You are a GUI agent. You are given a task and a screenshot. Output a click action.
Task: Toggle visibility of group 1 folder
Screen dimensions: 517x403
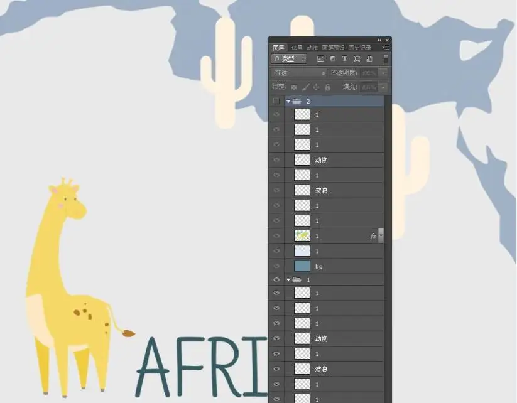pos(276,280)
